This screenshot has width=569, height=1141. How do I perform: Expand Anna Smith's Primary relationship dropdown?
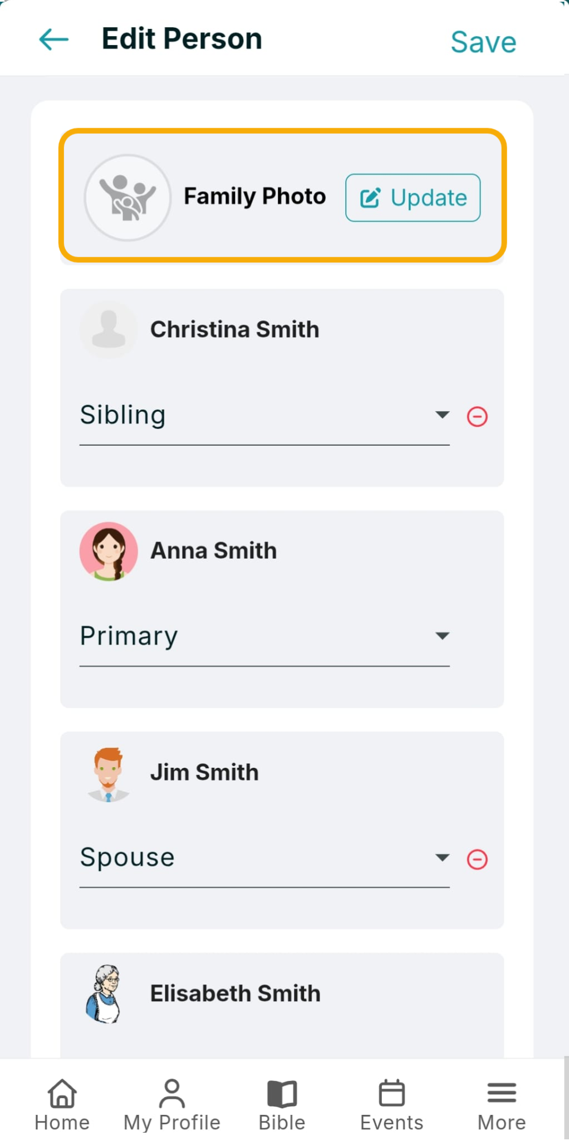point(264,636)
